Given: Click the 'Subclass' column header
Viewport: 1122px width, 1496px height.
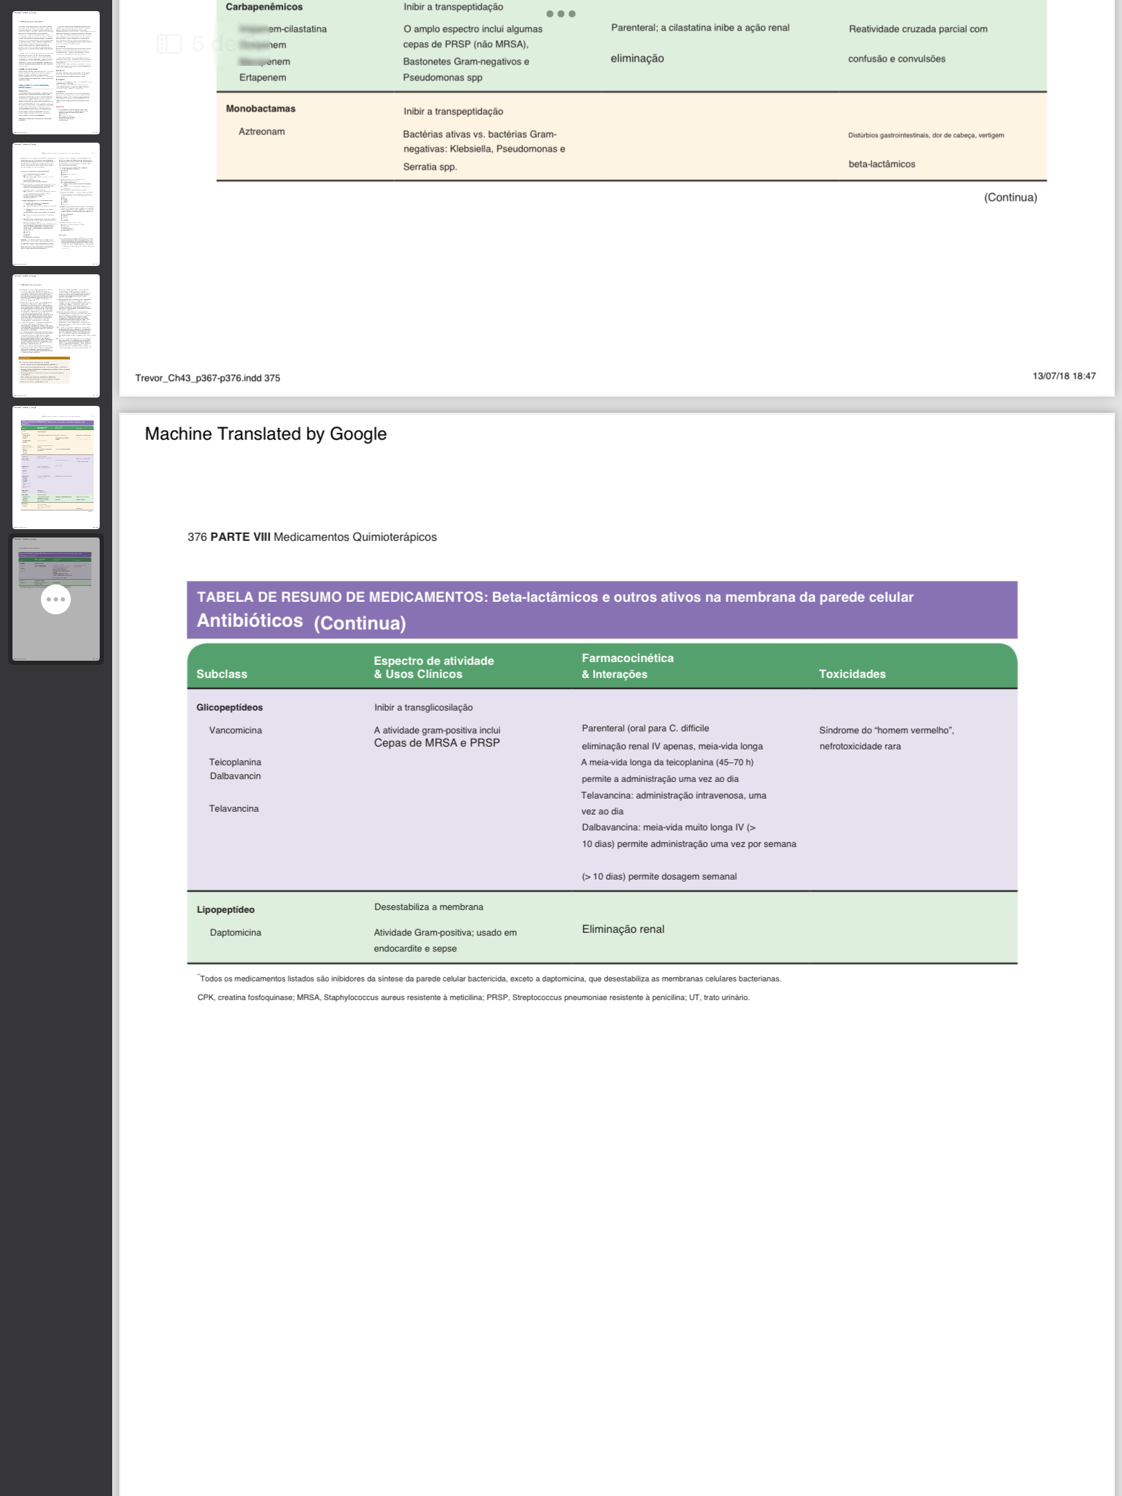Looking at the screenshot, I should (222, 674).
